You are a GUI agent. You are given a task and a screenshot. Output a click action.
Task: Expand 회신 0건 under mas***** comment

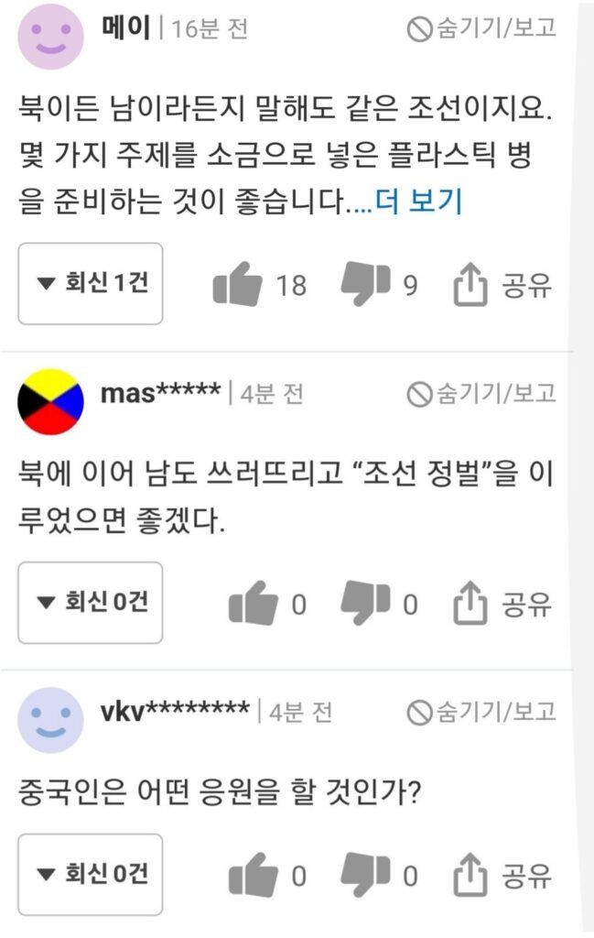[91, 603]
